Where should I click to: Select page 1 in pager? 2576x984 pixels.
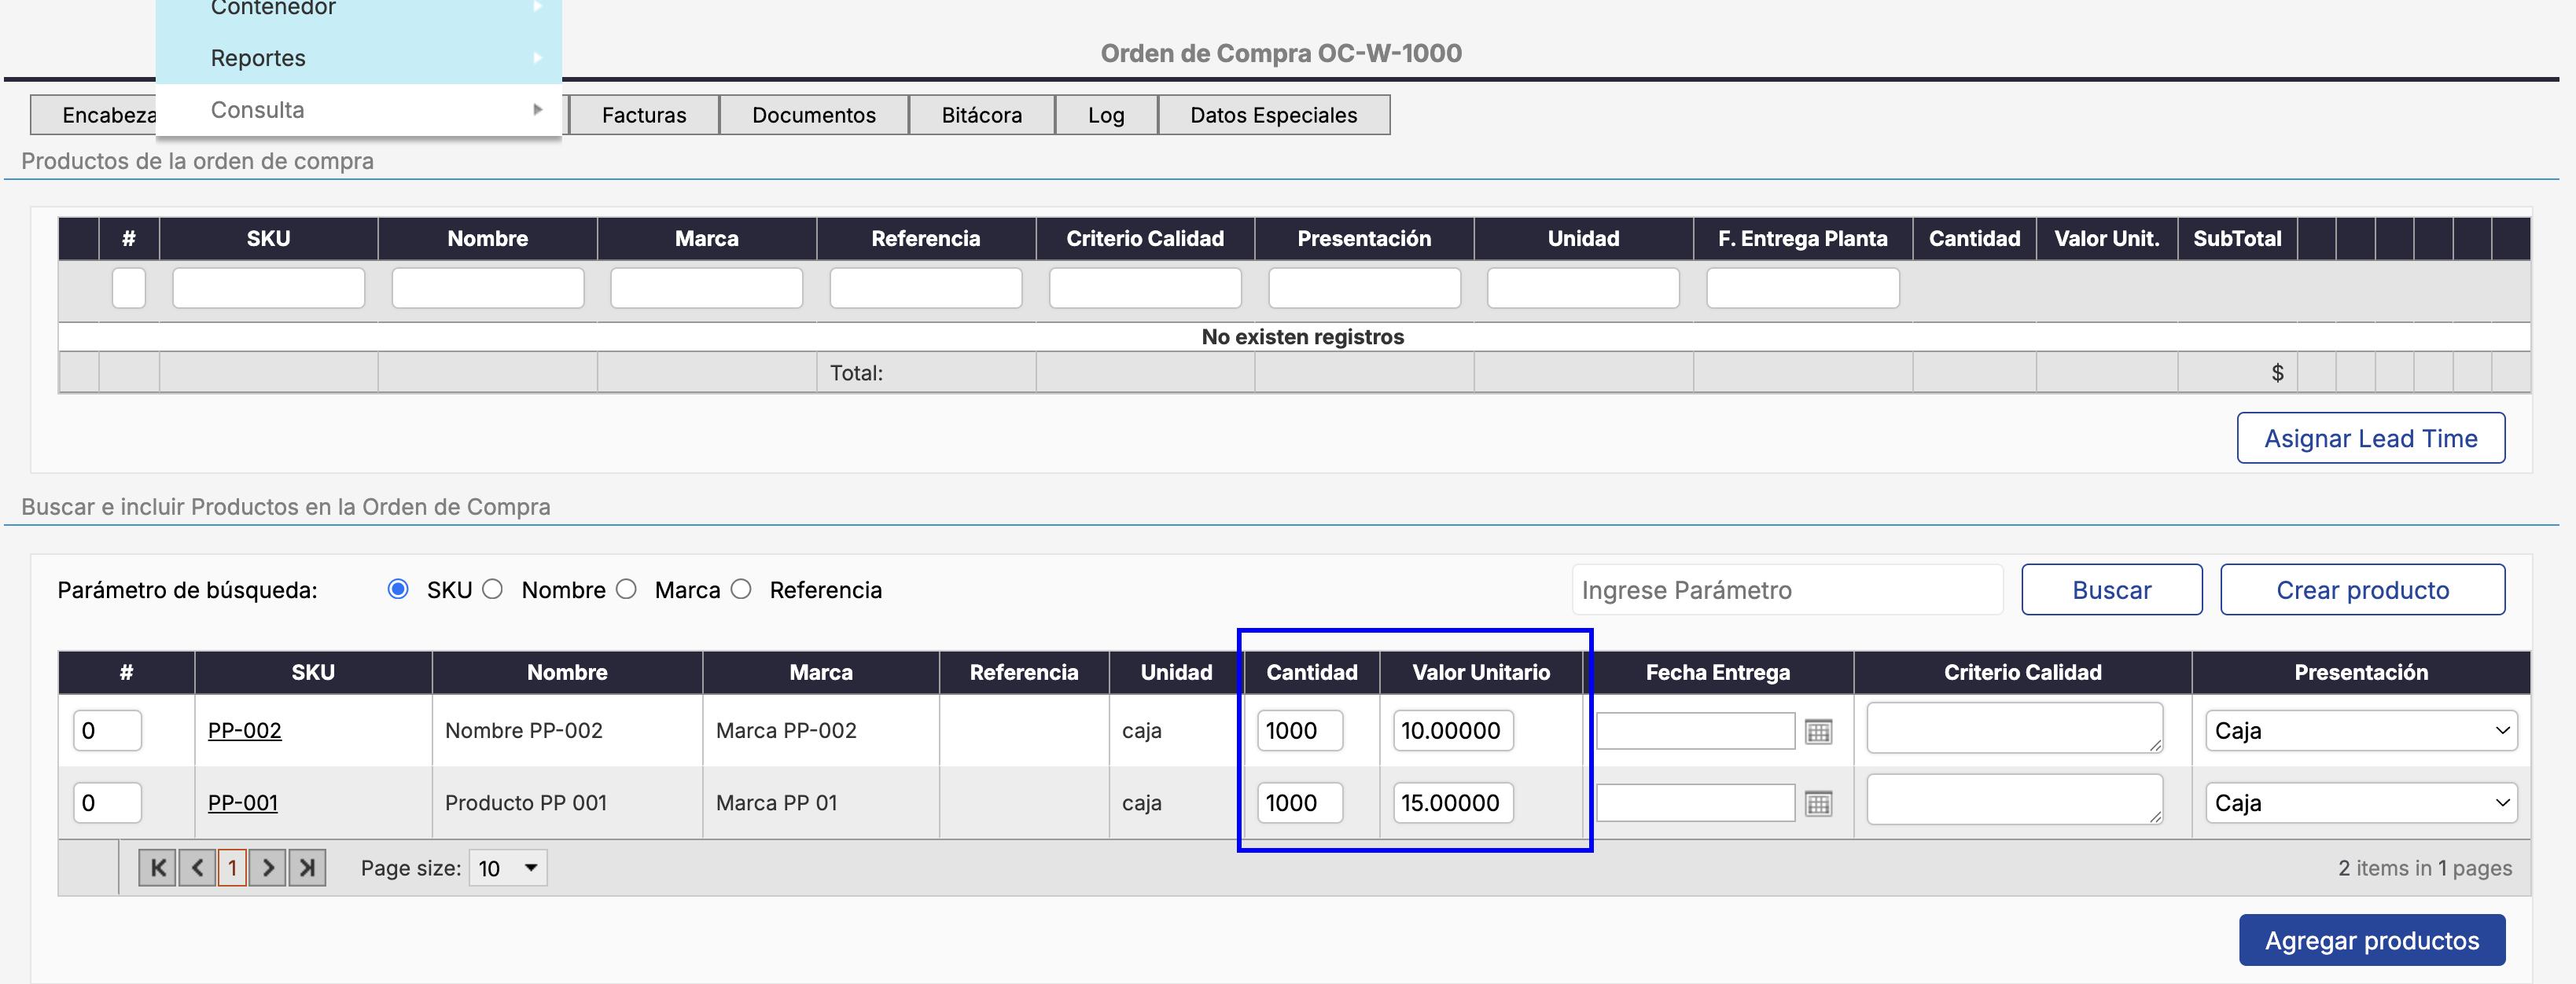click(232, 868)
